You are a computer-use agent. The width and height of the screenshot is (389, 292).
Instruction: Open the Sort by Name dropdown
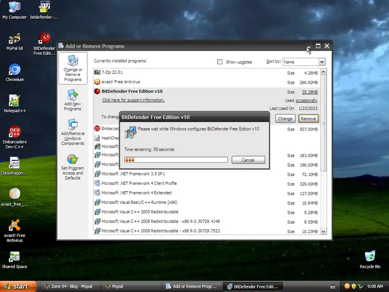point(322,62)
